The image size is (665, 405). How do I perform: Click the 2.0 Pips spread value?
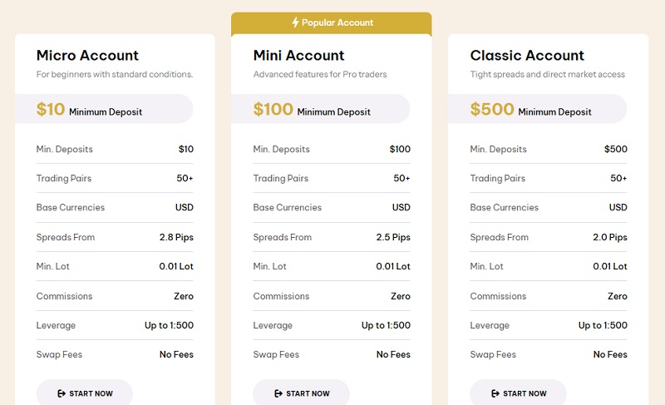(x=610, y=238)
